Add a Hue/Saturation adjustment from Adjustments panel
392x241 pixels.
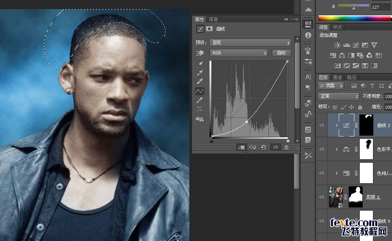tap(333, 55)
